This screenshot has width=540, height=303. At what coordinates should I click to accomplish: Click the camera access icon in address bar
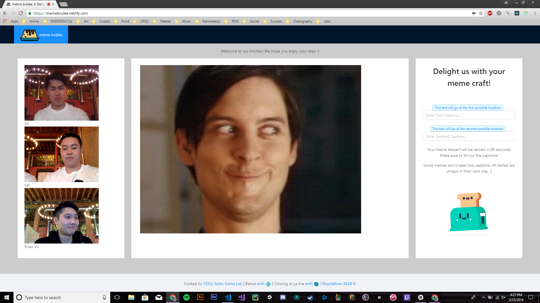[x=474, y=13]
